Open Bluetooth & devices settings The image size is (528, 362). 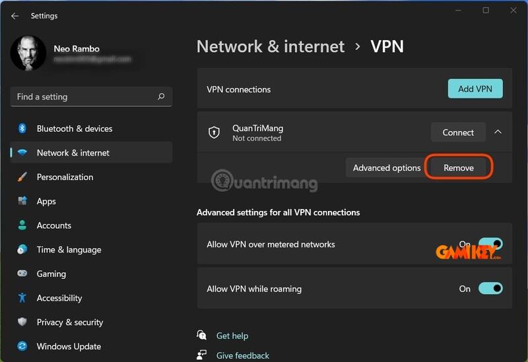91,129
